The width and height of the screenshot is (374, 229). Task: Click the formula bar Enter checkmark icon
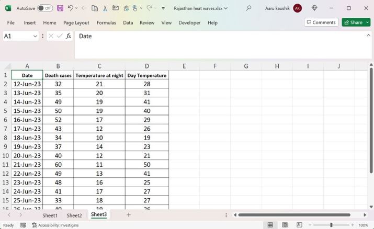pos(60,36)
